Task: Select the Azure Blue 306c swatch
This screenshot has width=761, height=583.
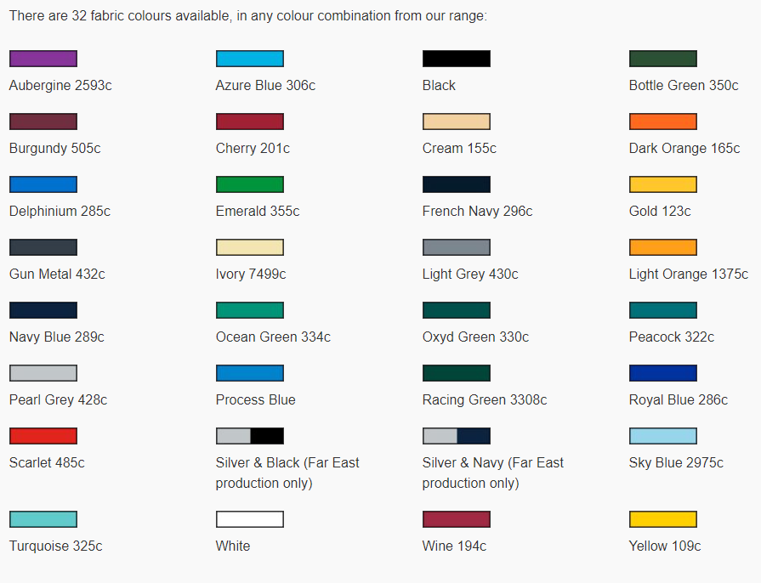Action: click(250, 59)
